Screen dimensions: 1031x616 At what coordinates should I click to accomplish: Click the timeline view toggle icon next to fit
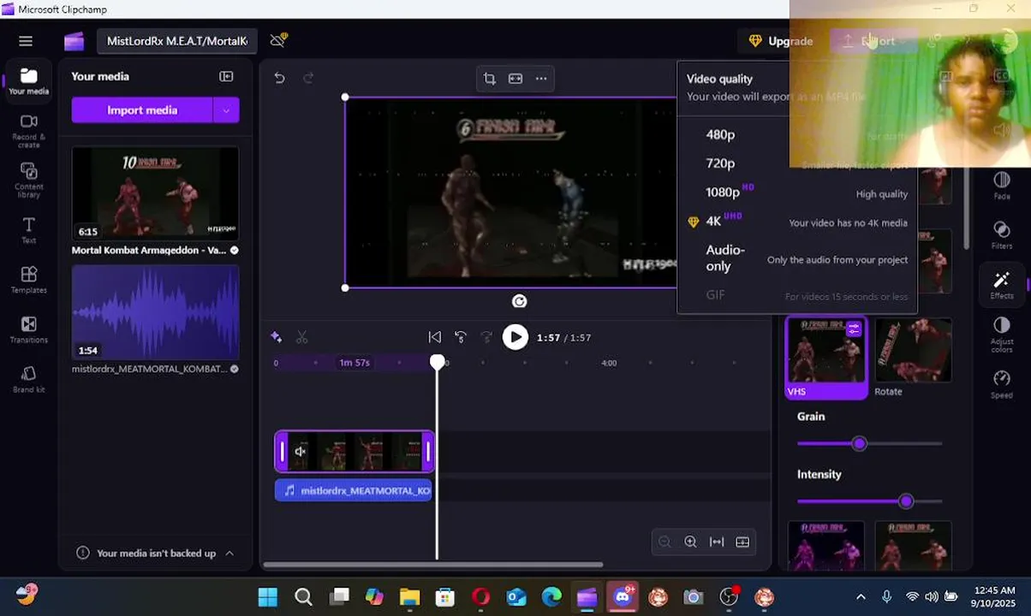(x=742, y=542)
